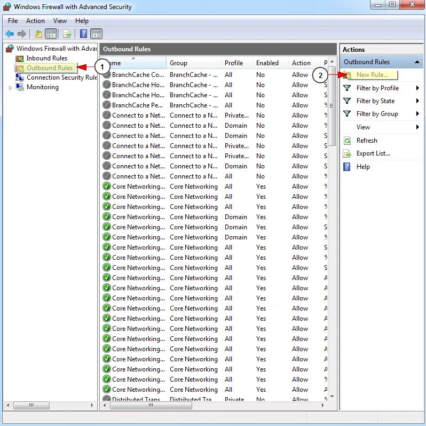Sort by the Enabled column header
The image size is (426, 426).
(270, 63)
